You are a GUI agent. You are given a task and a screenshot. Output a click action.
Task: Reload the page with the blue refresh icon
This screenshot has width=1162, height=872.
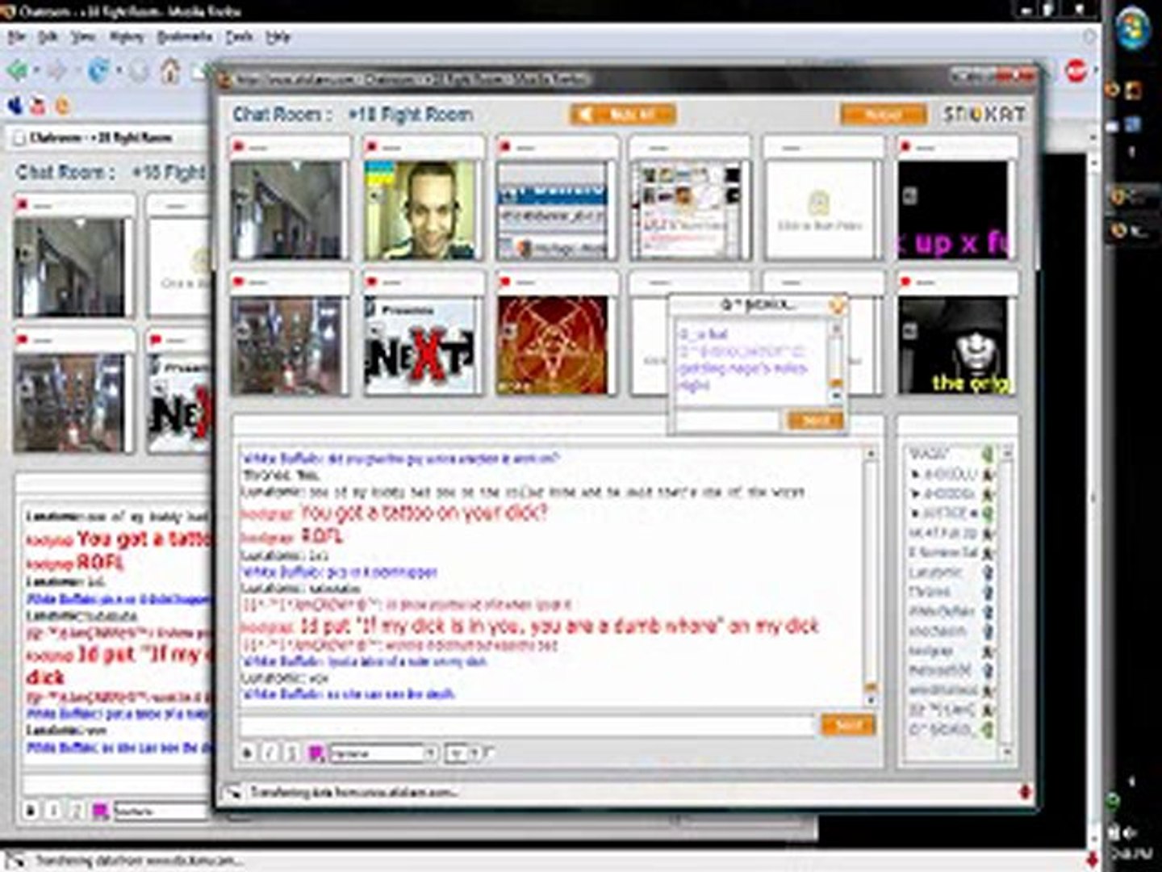point(99,70)
